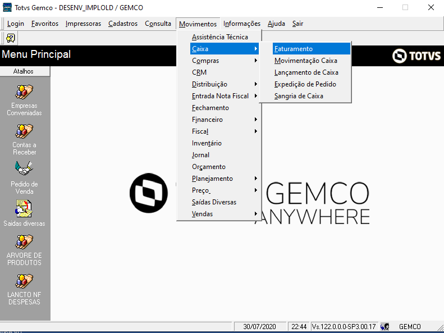This screenshot has height=333, width=444.
Task: Select the Caixa submenu entry
Action: pos(225,49)
